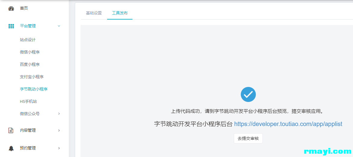353x157 pixels.
Task: Collapse the 平台管理 menu chevron
Action: click(x=59, y=26)
